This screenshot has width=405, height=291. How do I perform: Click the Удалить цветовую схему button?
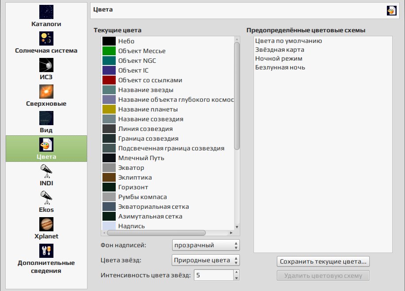point(323,276)
